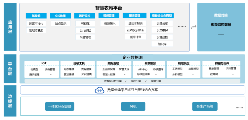
Task: Click the 机理模型 panel heading
Action: click(184, 63)
